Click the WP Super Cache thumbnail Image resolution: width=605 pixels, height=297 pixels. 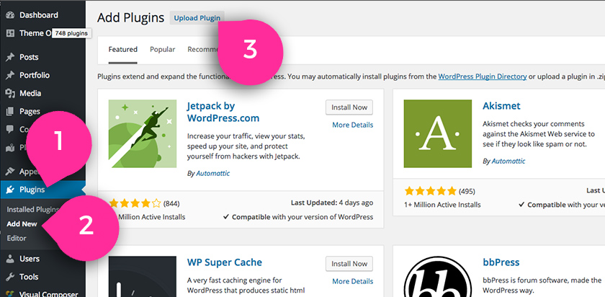[143, 277]
